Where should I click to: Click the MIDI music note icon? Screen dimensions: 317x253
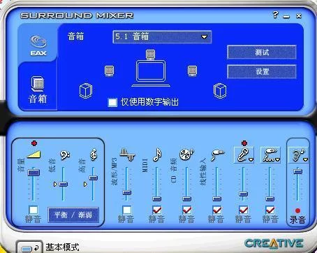[157, 154]
